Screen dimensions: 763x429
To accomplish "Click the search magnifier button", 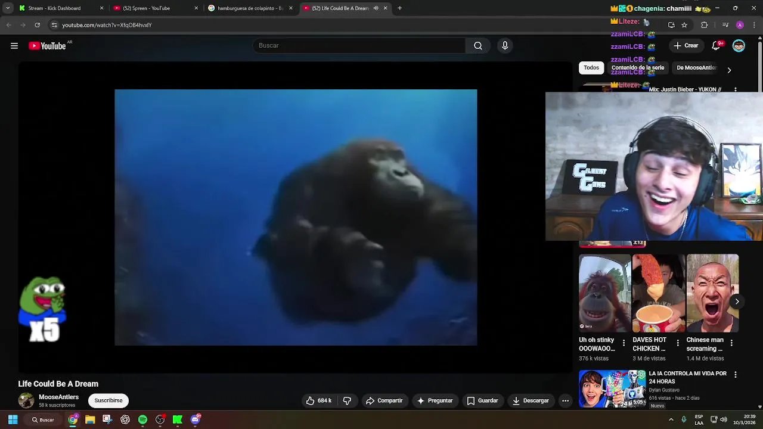I will click(x=478, y=46).
